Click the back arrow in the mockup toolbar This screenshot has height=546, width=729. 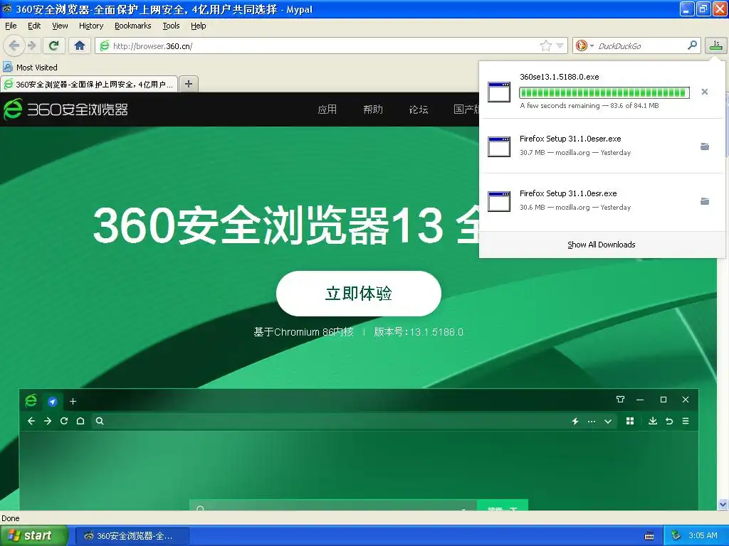(31, 421)
